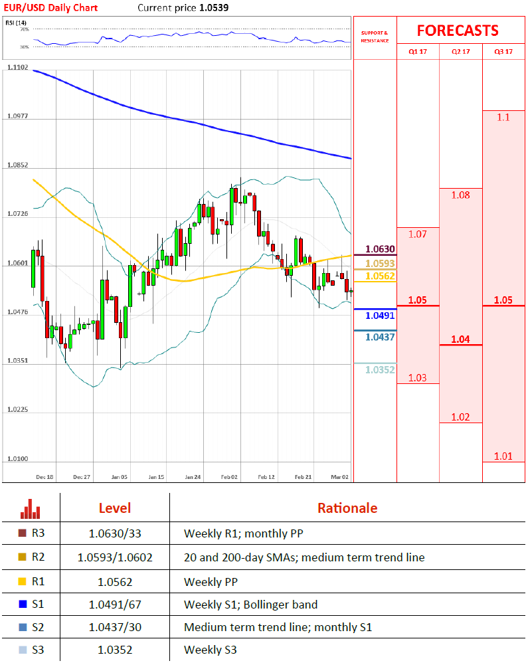Viewport: 528px width, 663px height.
Task: Click the Q1 17 low forecast 1.03
Action: pos(418,377)
